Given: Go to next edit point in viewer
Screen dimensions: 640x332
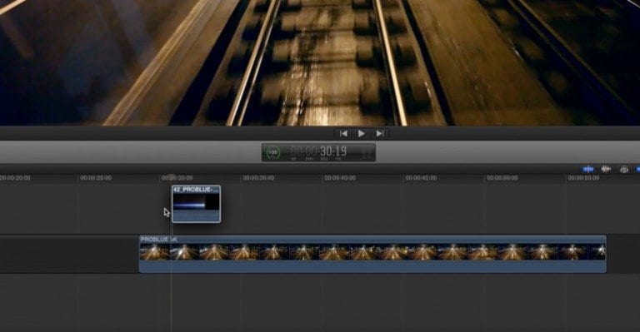Looking at the screenshot, I should pos(380,134).
